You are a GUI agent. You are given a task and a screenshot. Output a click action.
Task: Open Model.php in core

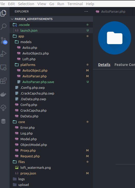(51, 139)
